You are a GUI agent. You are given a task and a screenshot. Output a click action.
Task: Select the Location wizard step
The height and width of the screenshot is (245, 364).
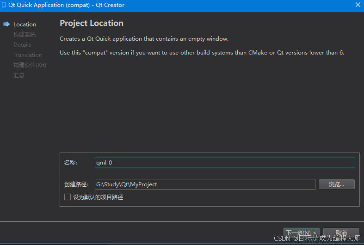[x=25, y=24]
